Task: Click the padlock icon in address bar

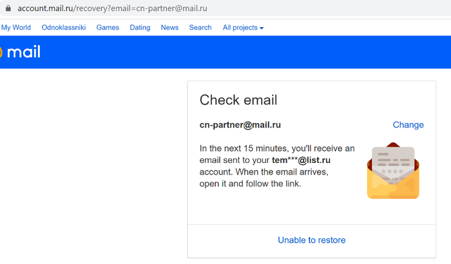Action: [8, 8]
